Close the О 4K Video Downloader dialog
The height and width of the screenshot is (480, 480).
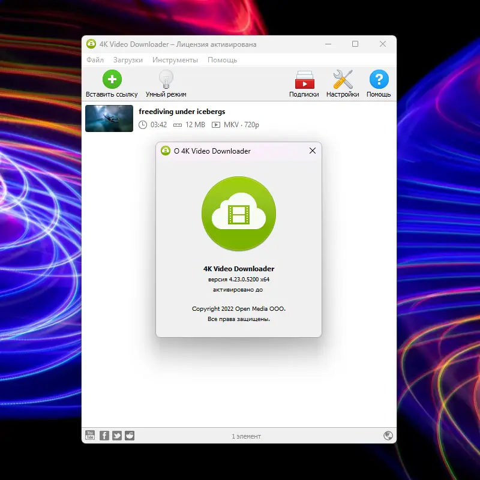[312, 151]
